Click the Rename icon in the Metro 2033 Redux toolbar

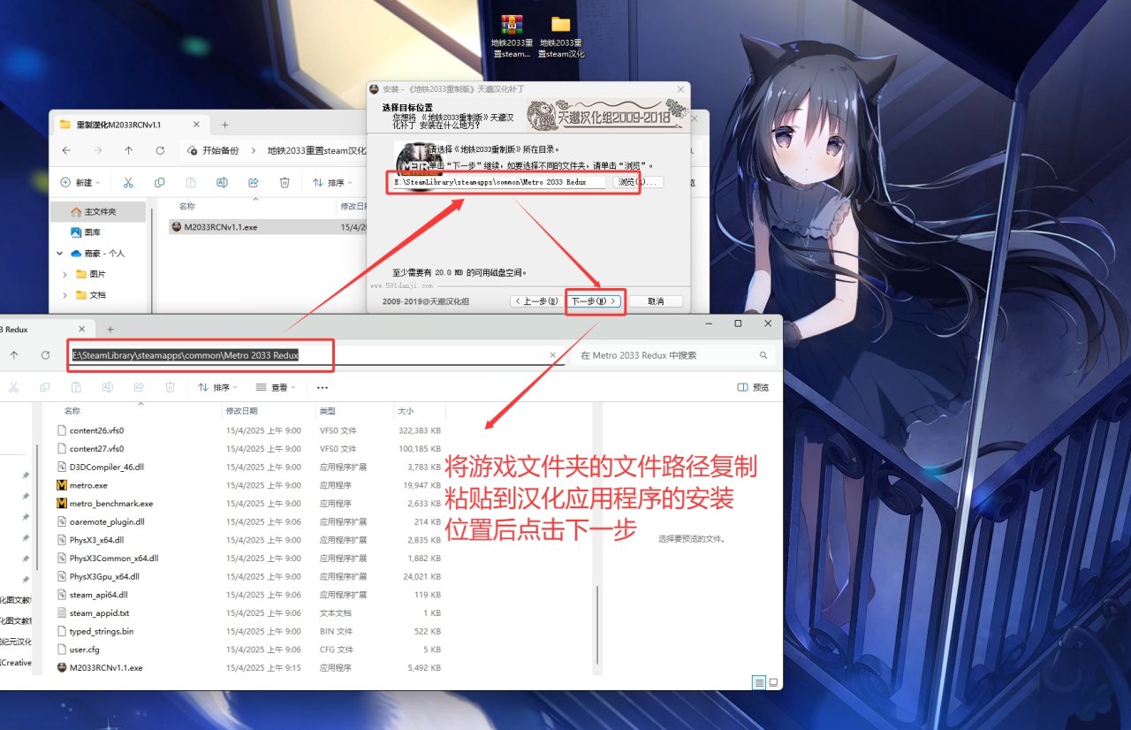tap(107, 387)
